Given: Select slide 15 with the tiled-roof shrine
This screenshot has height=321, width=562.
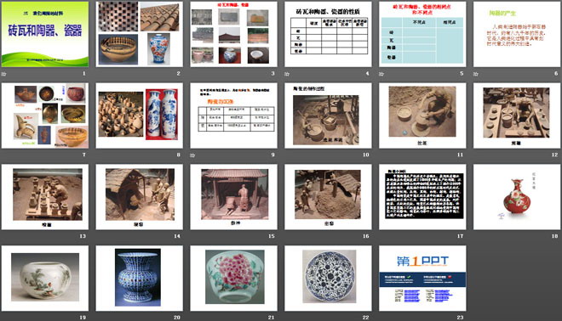Looking at the screenshot, I should tap(233, 197).
